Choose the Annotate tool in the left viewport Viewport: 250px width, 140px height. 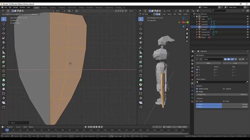4,47
